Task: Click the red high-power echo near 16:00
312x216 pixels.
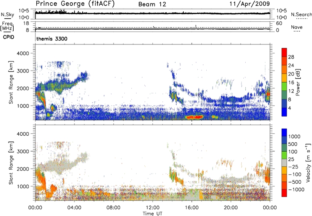Action: tap(194, 117)
